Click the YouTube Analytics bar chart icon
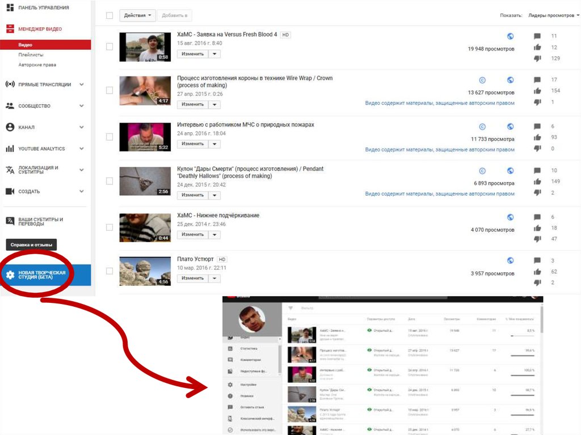Viewport: 581px width, 435px height. pyautogui.click(x=10, y=149)
